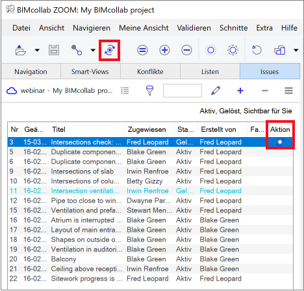Image resolution: width=304 pixels, height=291 pixels.
Task: Select issue 5 'Duplicate componen...' row
Action: [150, 152]
